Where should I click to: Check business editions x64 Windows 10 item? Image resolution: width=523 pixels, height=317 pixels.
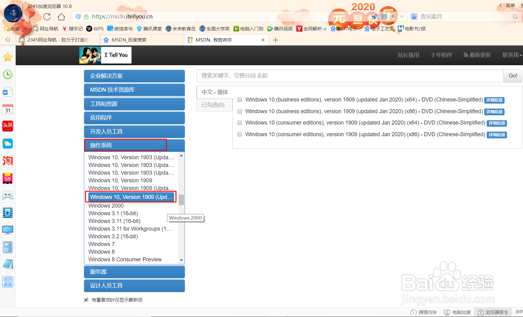tap(240, 100)
